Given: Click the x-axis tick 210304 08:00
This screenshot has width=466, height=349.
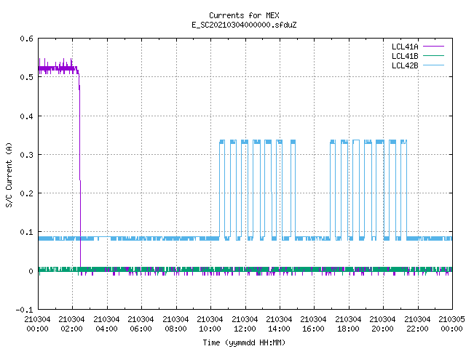Looking at the screenshot, I should tap(175, 324).
